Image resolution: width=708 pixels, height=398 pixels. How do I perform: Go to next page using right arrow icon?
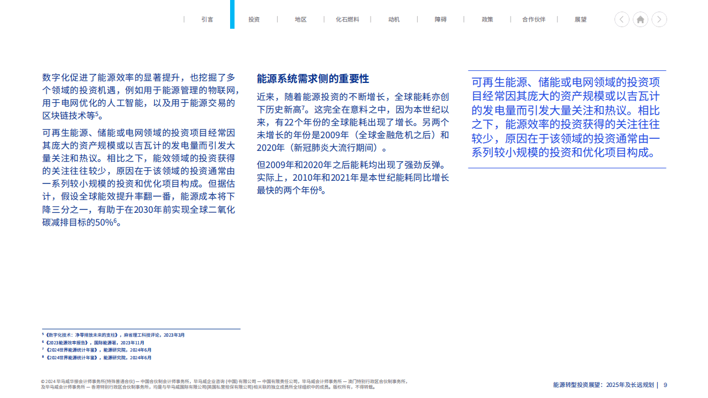[659, 19]
